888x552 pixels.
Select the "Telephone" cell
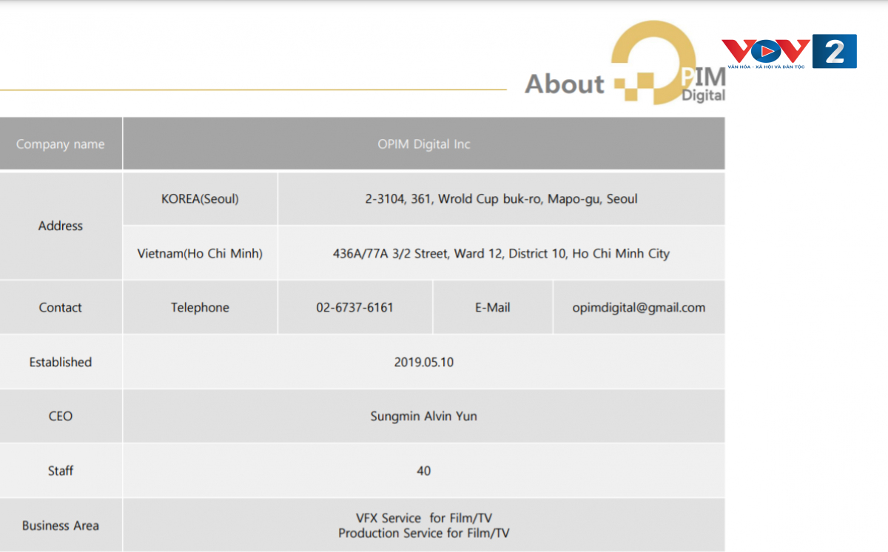click(200, 308)
